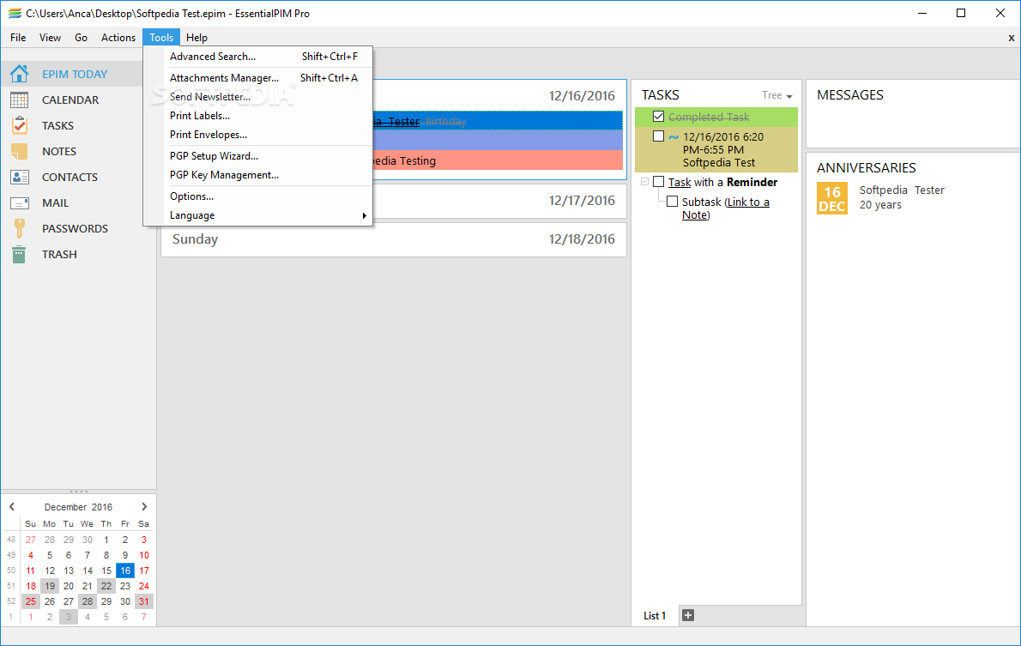Open NOTES module label

pos(59,151)
